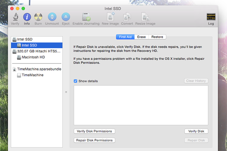The width and height of the screenshot is (227, 151).
Task: Click the Unmount toolbar icon
Action: (x=52, y=17)
